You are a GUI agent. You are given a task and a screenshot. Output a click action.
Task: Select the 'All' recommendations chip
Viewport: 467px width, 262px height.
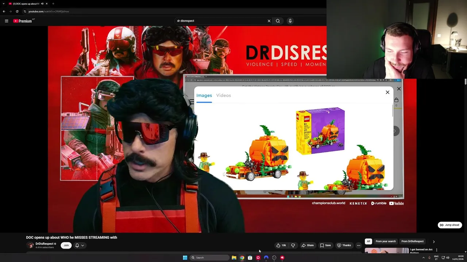tap(368, 241)
